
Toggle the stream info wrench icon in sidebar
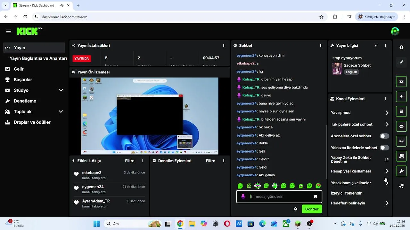(x=401, y=171)
